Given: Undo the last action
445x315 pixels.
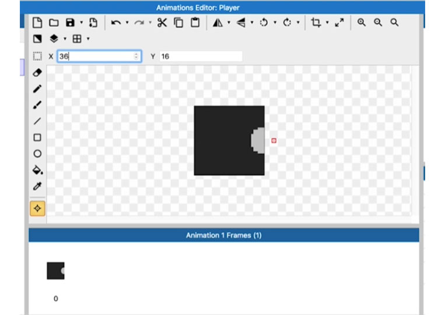Looking at the screenshot, I should (x=116, y=22).
